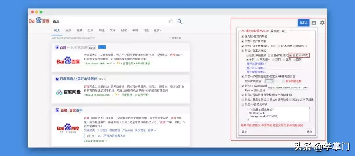Click the 搜索工具 filter icon
This screenshot has width=355, height=156.
170,38
